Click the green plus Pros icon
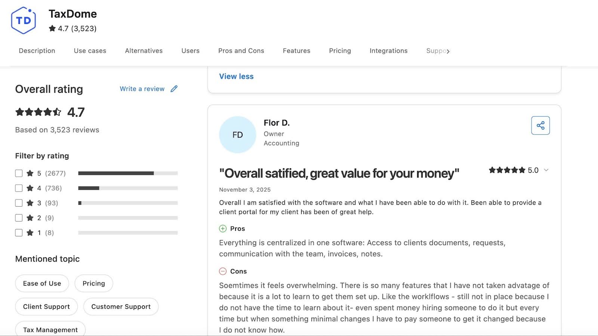The width and height of the screenshot is (598, 336). tap(223, 229)
